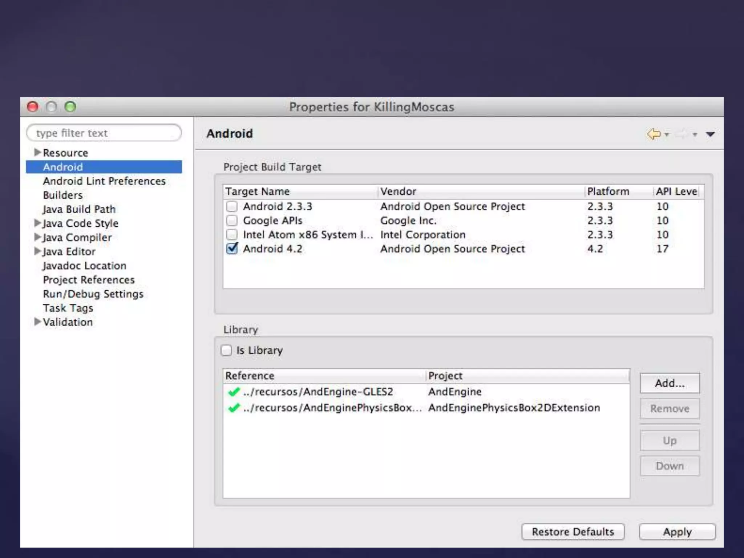Enable the Android 2.3.3 target checkbox
The width and height of the screenshot is (744, 558).
[x=232, y=206]
